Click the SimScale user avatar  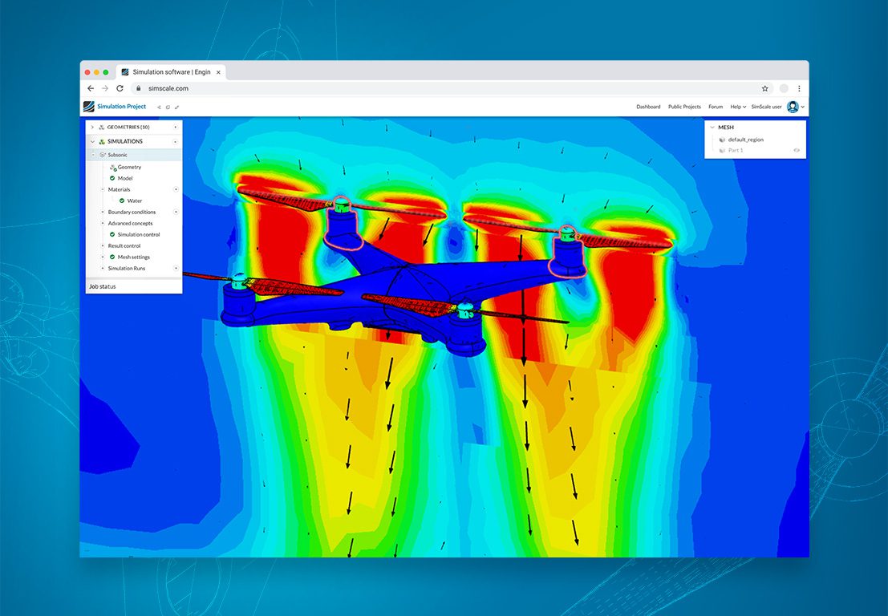coord(793,107)
